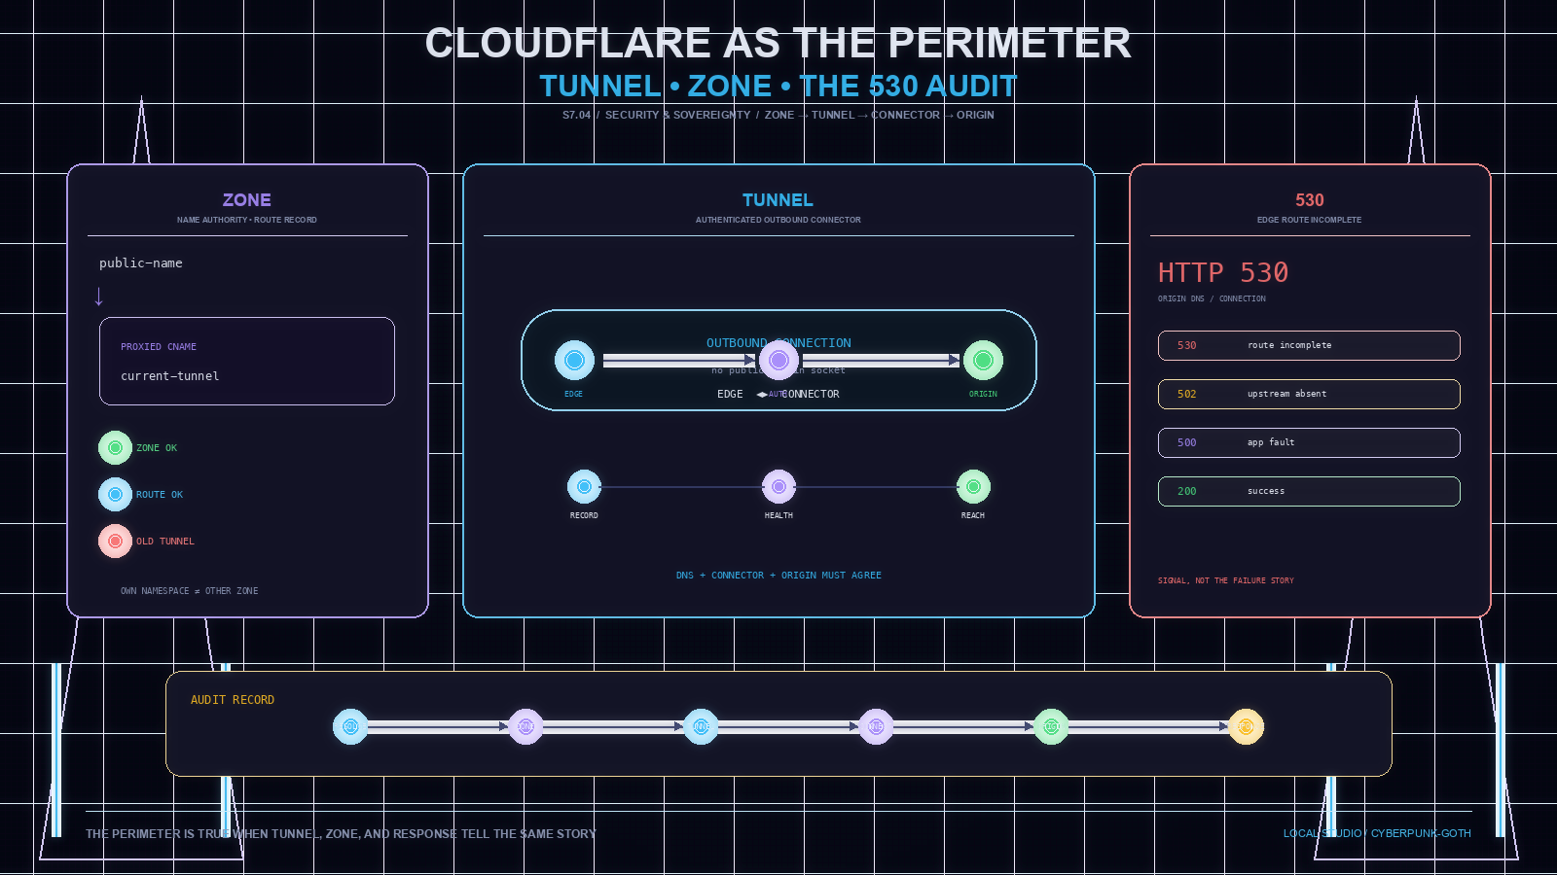Click the 'HTTP 530' heading
Image resolution: width=1557 pixels, height=875 pixels.
[x=1223, y=272]
